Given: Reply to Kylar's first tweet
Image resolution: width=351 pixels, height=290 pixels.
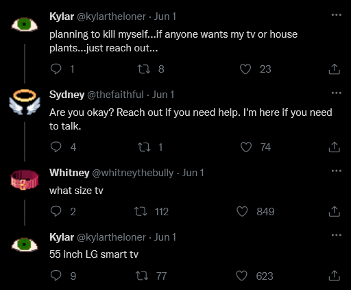Looking at the screenshot, I should tap(56, 69).
